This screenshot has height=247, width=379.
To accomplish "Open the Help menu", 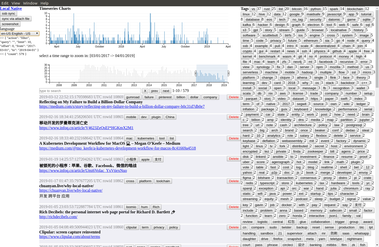I will 44,3.
